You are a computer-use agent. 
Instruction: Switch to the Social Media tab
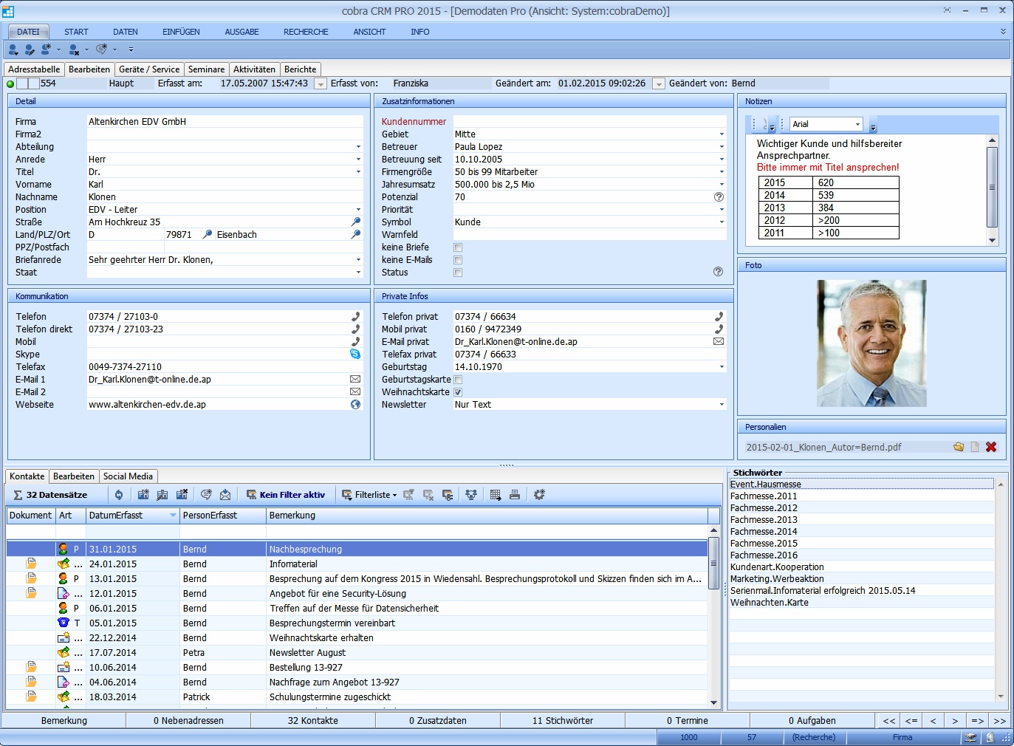(x=128, y=476)
